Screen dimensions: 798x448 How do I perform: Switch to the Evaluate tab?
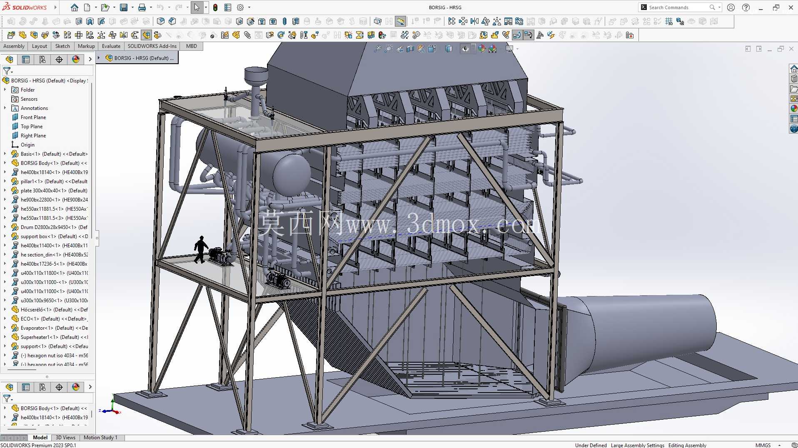pos(111,46)
